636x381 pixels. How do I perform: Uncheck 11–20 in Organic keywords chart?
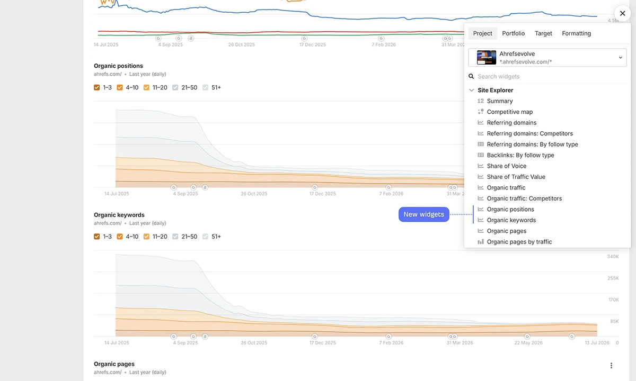146,237
